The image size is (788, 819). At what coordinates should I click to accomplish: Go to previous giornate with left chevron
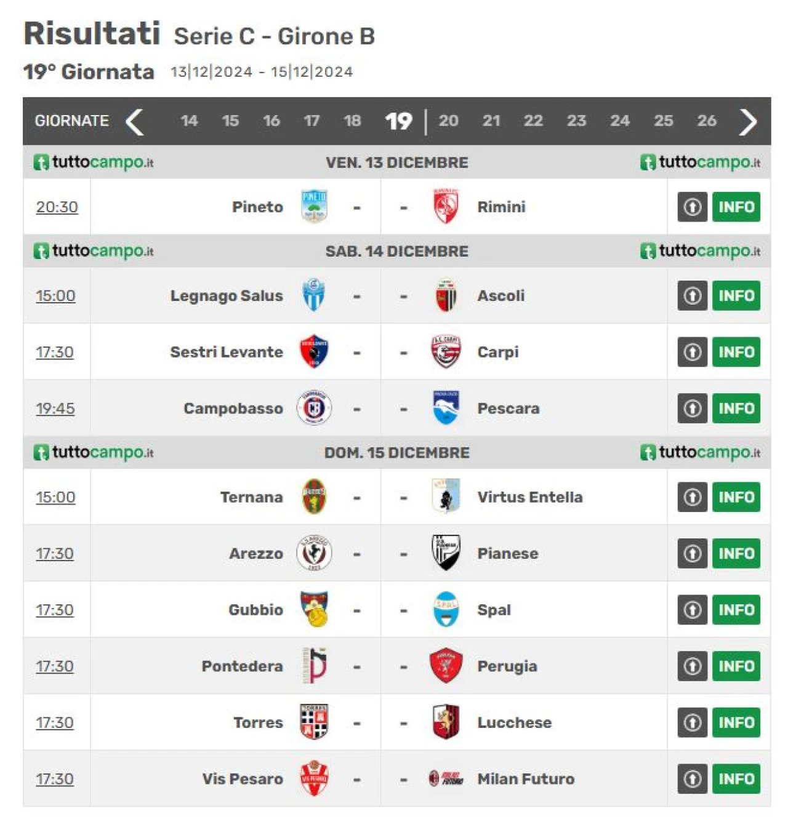coord(135,122)
